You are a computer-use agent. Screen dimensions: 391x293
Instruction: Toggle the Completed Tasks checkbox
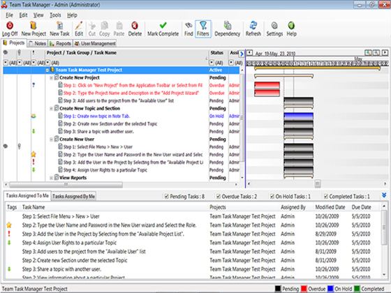[326, 196]
